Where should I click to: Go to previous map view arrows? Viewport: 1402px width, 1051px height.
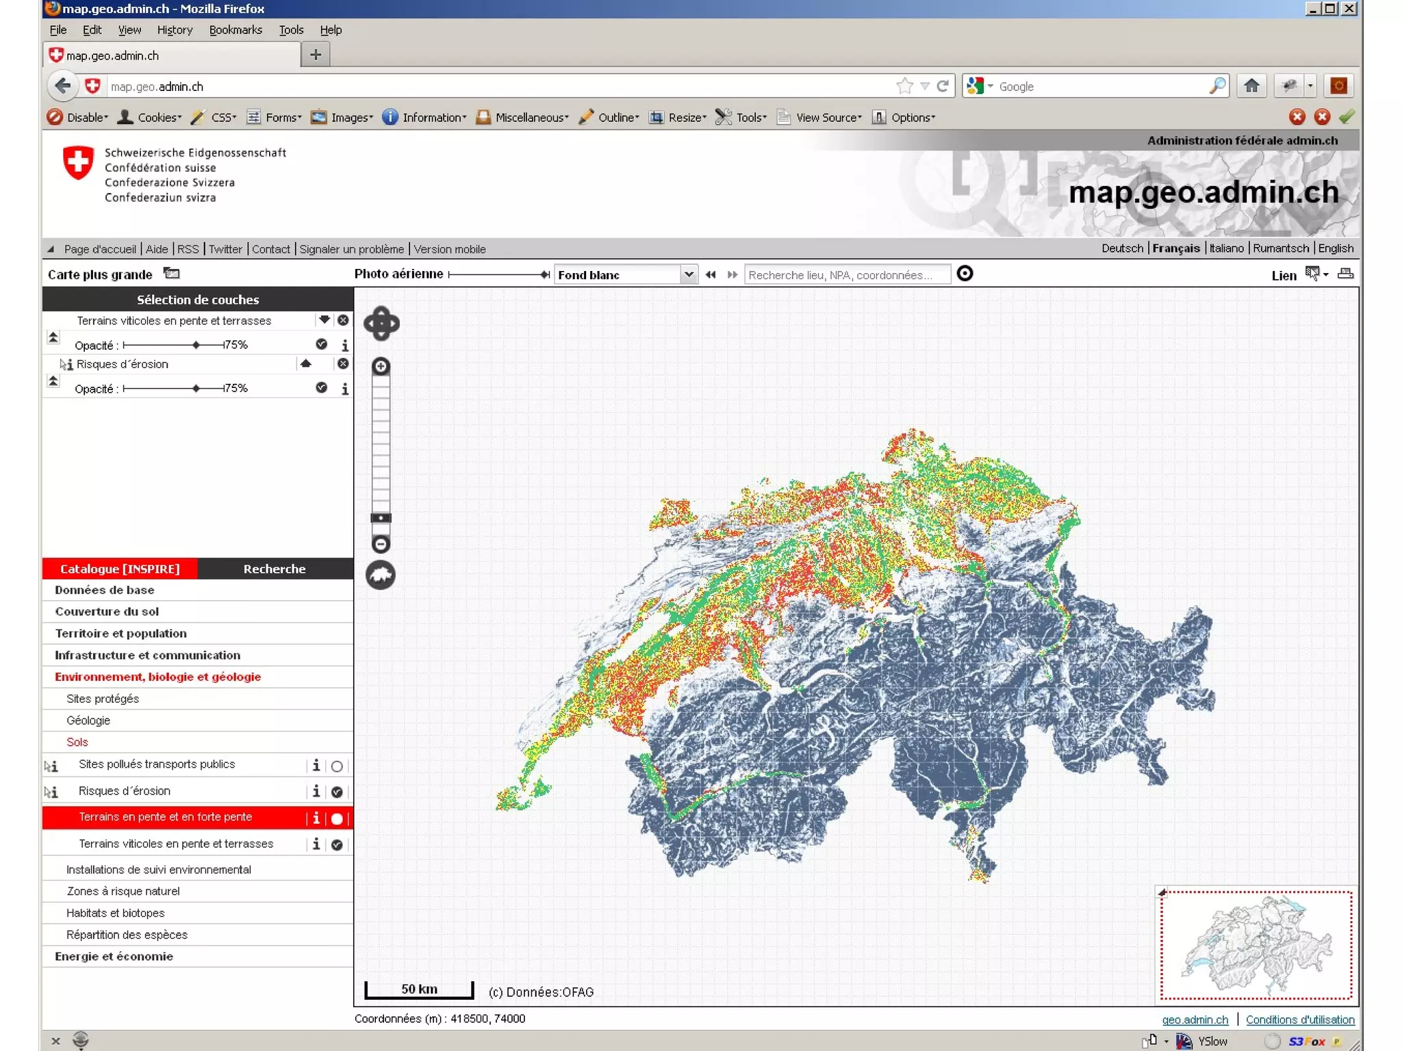tap(710, 274)
